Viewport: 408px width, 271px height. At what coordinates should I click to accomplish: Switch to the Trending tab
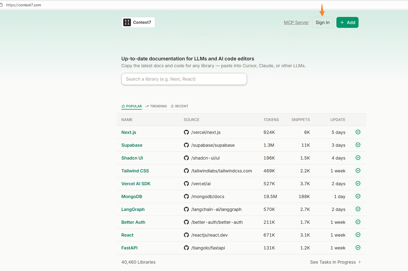point(156,106)
